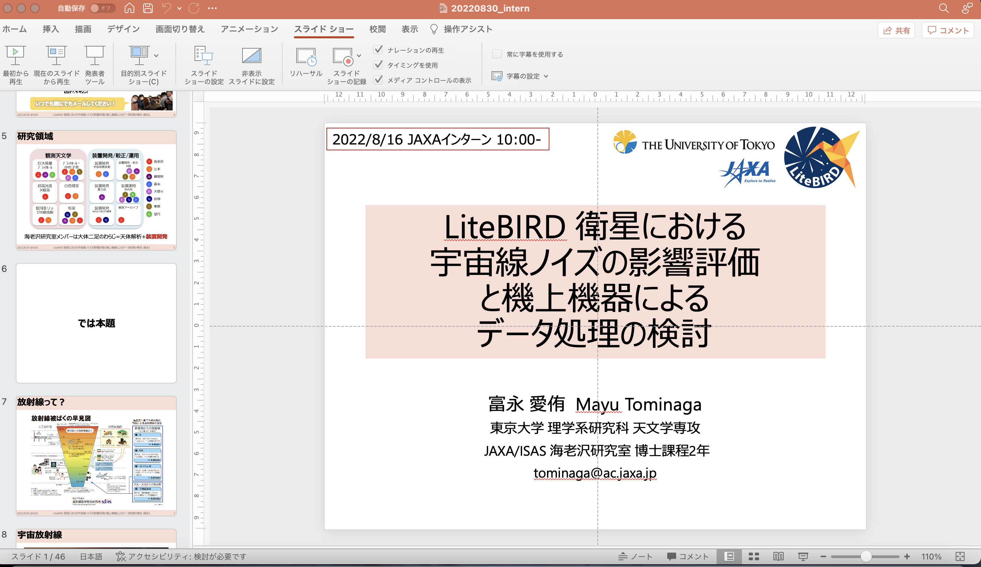Click the custom slide show (目的別スライドショー) icon
The width and height of the screenshot is (981, 567).
pos(139,56)
